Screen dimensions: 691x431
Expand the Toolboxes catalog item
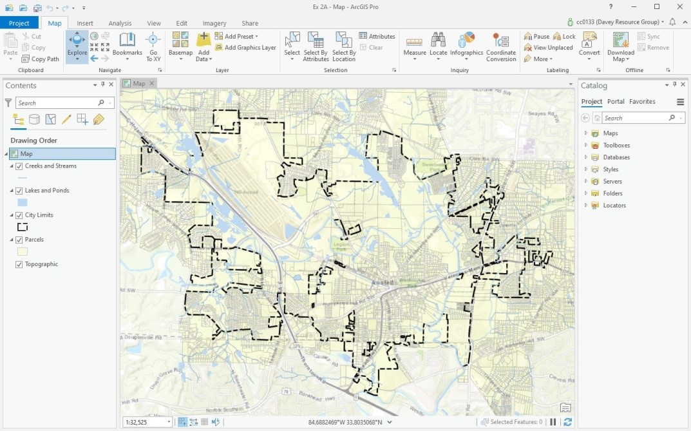586,146
